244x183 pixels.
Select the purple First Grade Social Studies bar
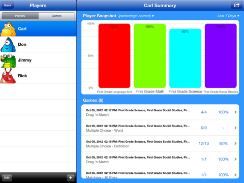pyautogui.click(x=221, y=56)
